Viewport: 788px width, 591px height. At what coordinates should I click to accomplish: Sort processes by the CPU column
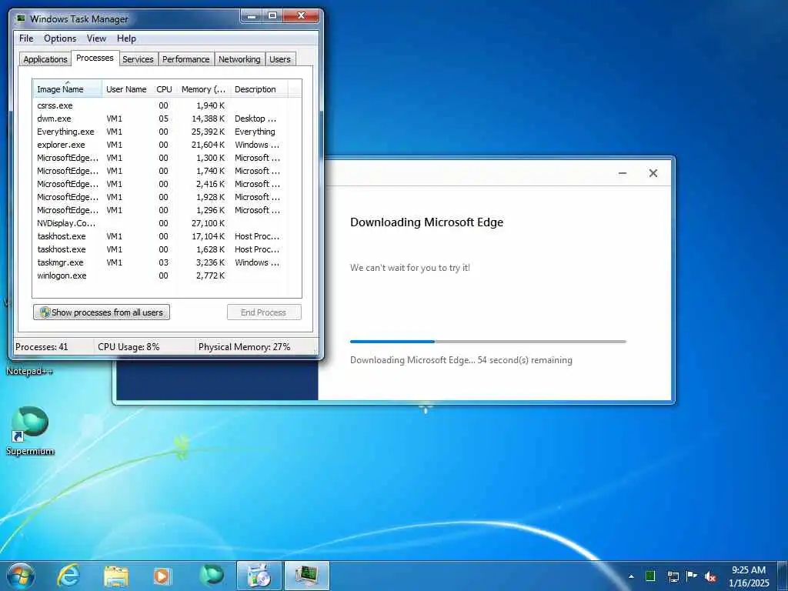pos(165,89)
